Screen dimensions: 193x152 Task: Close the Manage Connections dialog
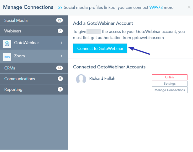189,7
